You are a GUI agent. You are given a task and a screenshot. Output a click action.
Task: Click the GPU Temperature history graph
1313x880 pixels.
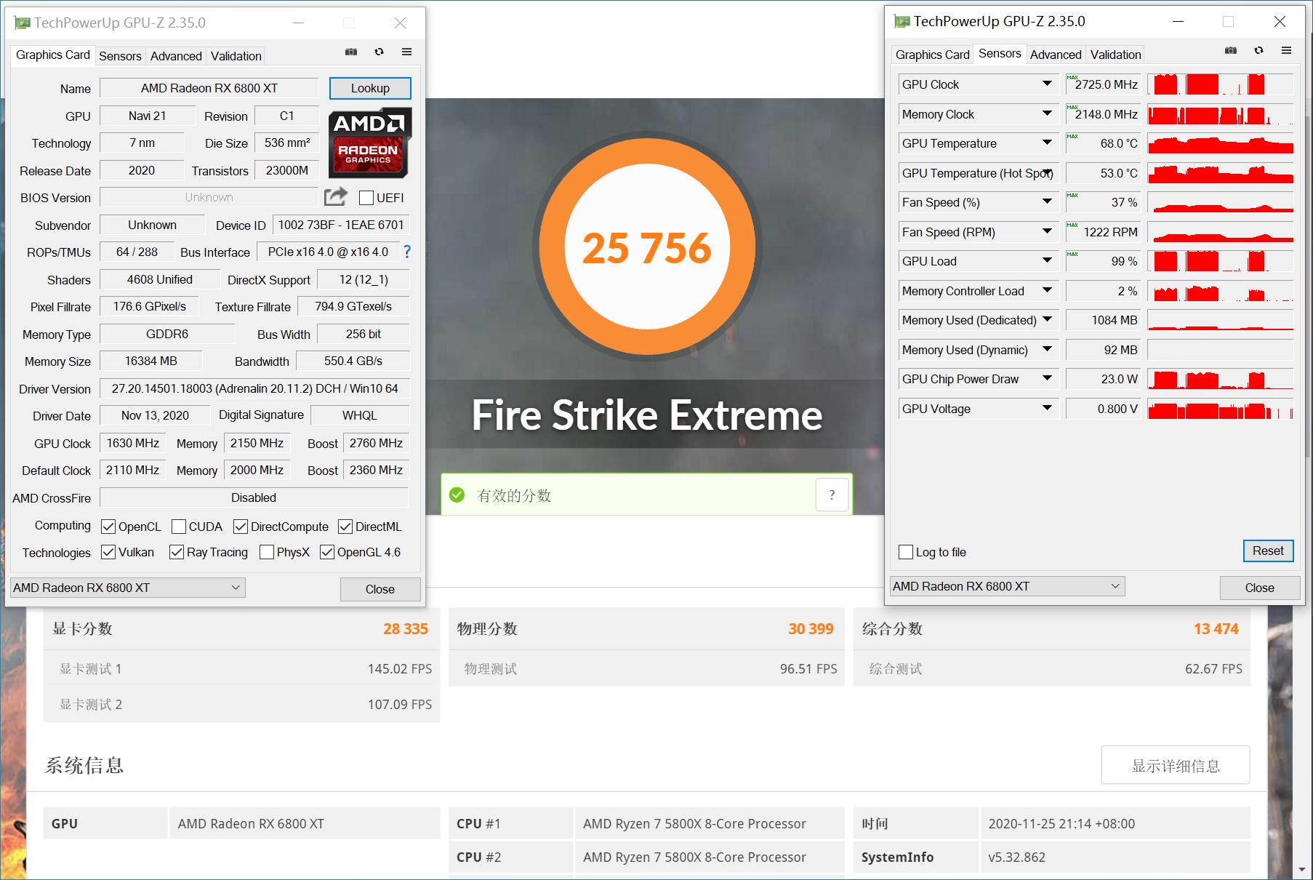pyautogui.click(x=1221, y=143)
